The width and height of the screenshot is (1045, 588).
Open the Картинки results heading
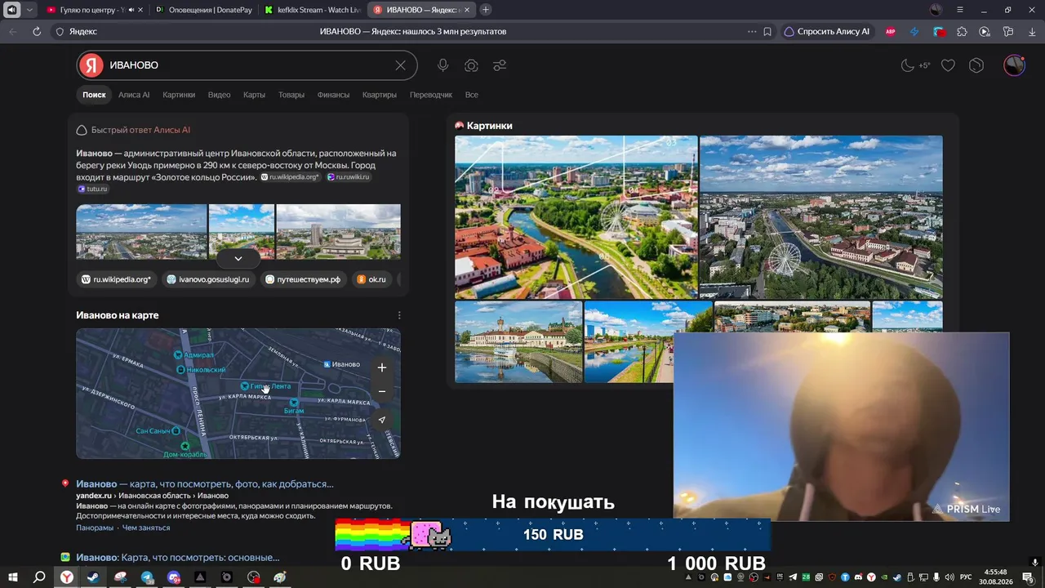tap(490, 126)
